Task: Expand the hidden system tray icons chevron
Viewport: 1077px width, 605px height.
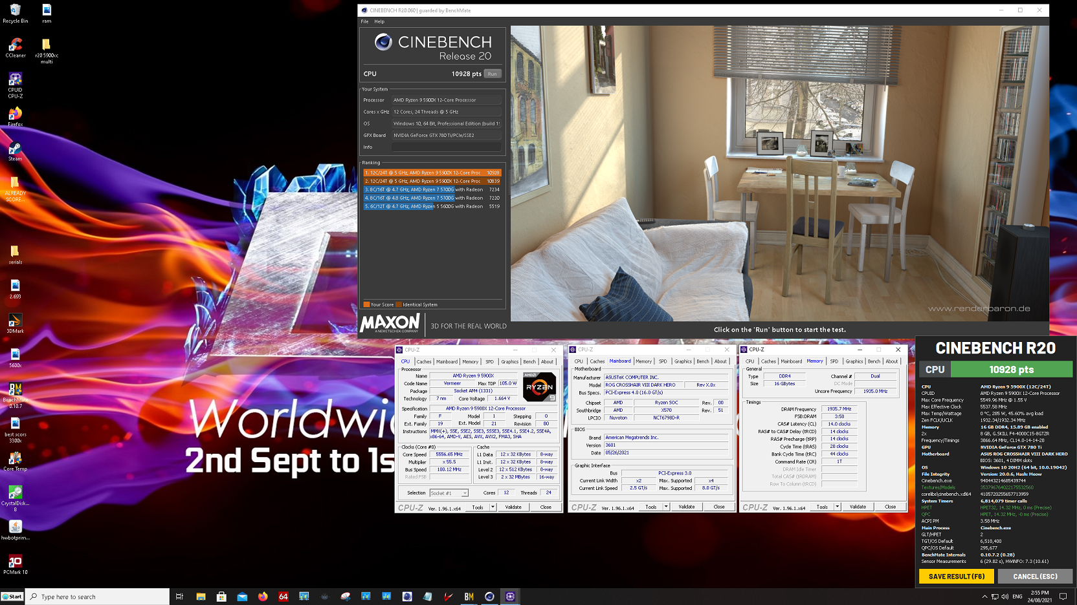Action: point(984,597)
